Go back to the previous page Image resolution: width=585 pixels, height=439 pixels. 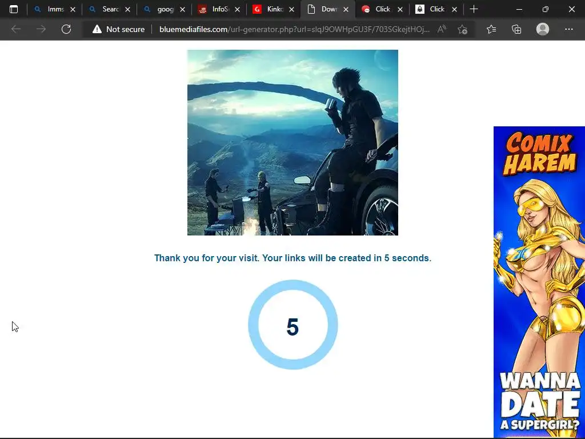tap(16, 29)
